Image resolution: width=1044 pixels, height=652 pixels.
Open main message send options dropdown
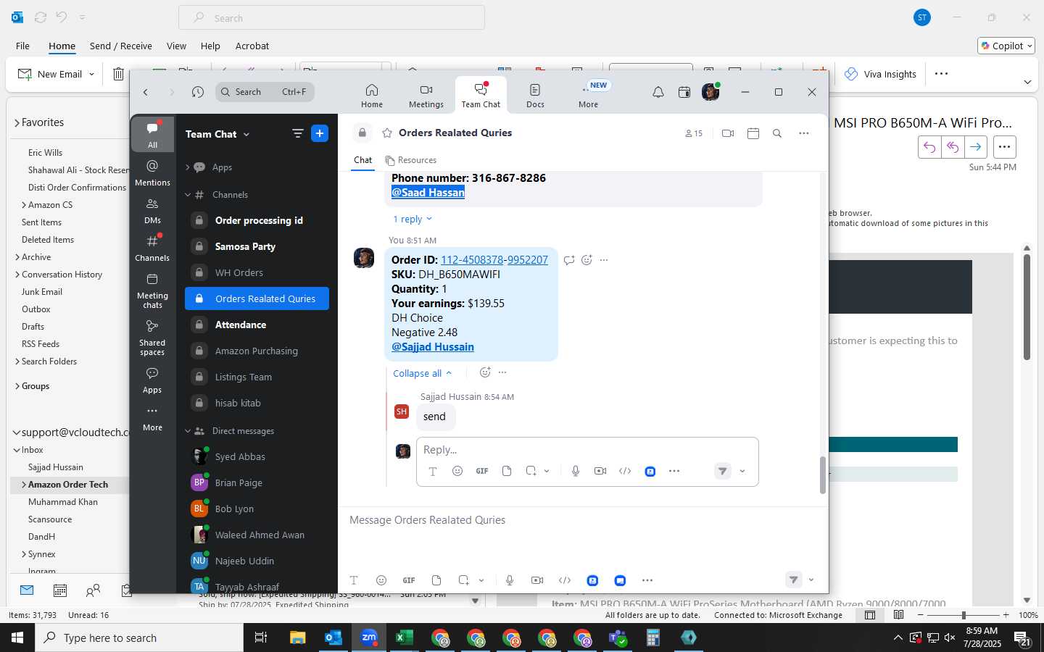tap(811, 580)
